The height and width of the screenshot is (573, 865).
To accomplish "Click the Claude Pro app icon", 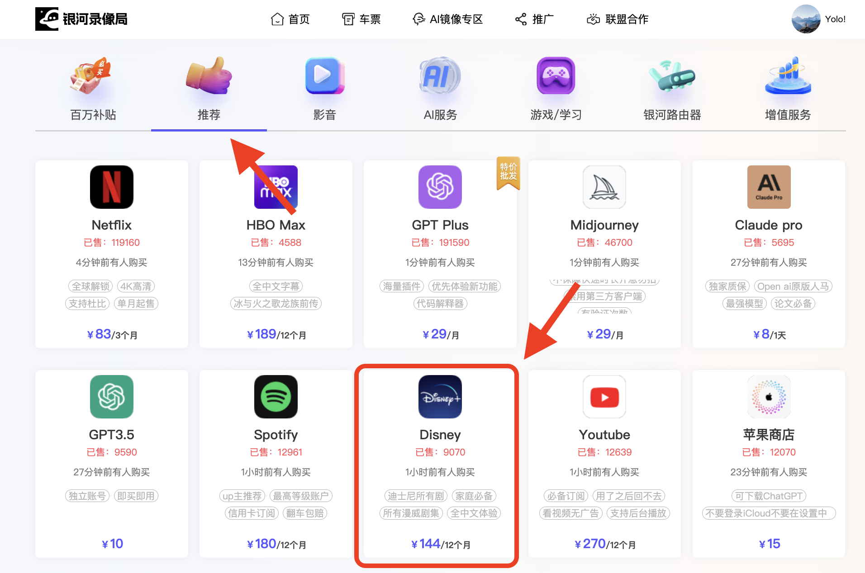I will click(769, 187).
